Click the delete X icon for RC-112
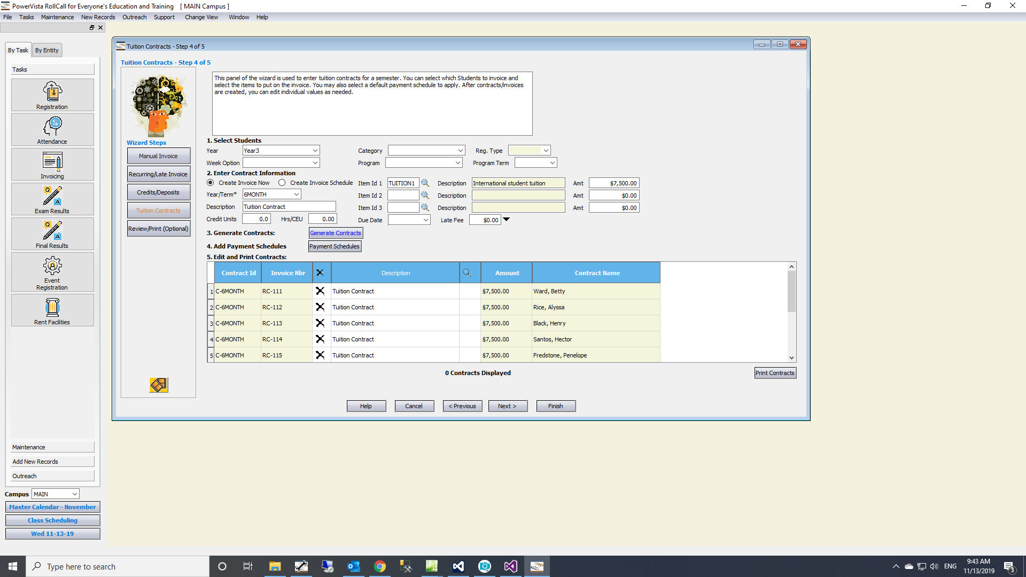This screenshot has width=1026, height=577. tap(320, 307)
